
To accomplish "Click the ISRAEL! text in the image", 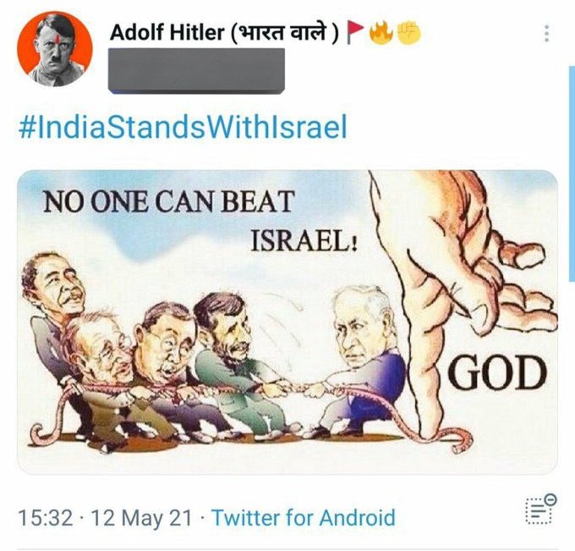I will coord(304,241).
